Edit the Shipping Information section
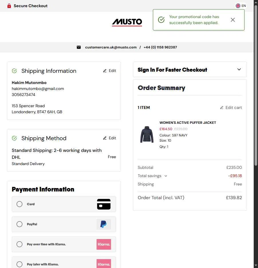The height and width of the screenshot is (268, 258). point(109,71)
